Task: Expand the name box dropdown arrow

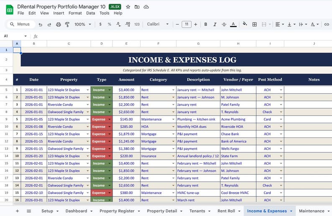Action: [x=26, y=36]
